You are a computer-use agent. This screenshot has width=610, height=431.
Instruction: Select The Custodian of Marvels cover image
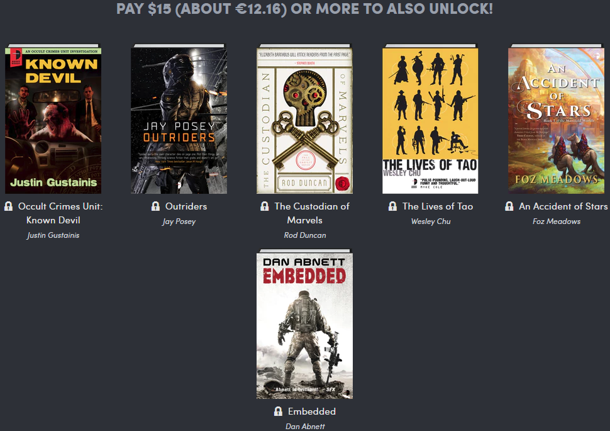pyautogui.click(x=304, y=119)
